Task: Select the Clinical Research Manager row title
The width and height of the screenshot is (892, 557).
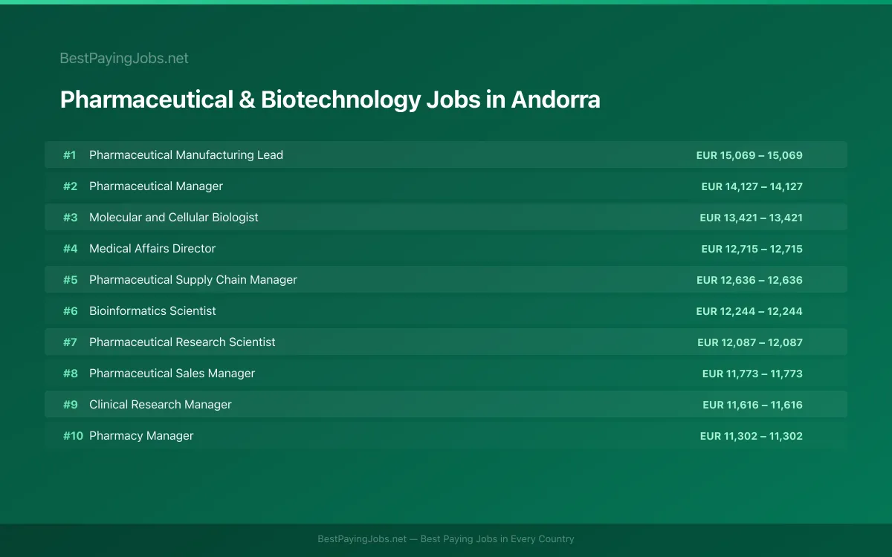Action: (x=161, y=405)
